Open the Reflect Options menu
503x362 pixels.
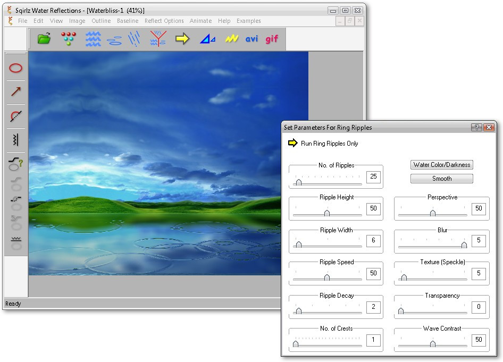click(x=164, y=21)
